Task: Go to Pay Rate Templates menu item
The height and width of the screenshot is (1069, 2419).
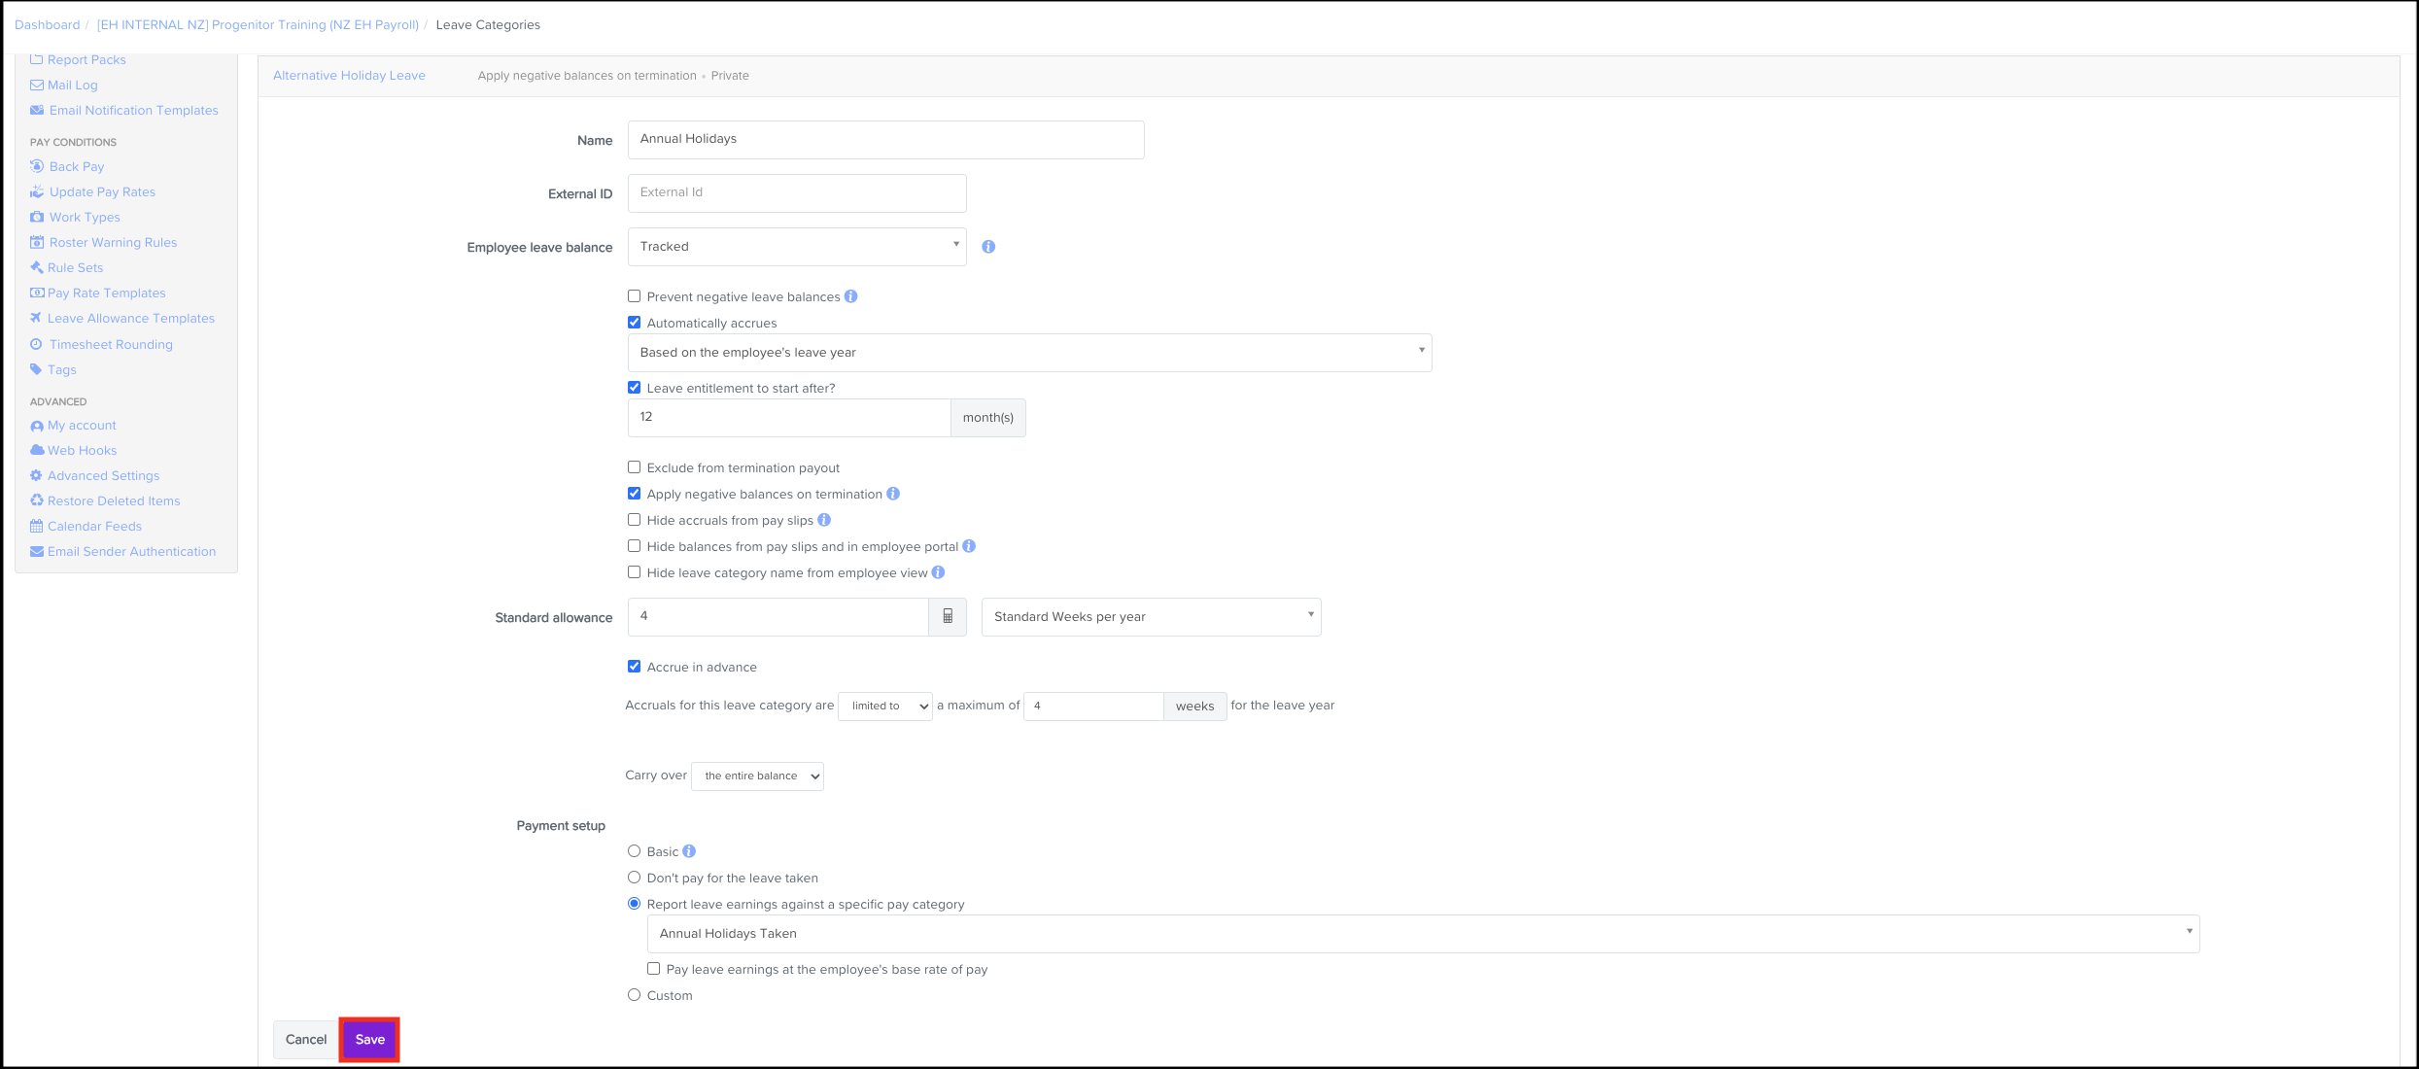Action: pyautogui.click(x=106, y=293)
